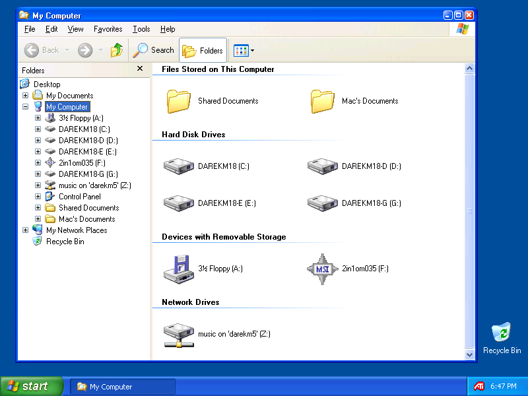This screenshot has width=528, height=396.
Task: Expand 2in1om035 (F:) tree node
Action: click(38, 162)
